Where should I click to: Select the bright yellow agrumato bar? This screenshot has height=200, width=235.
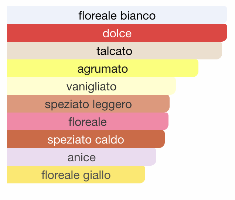click(x=103, y=68)
